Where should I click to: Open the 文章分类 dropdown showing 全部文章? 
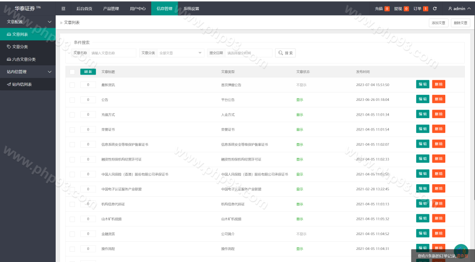click(181, 53)
